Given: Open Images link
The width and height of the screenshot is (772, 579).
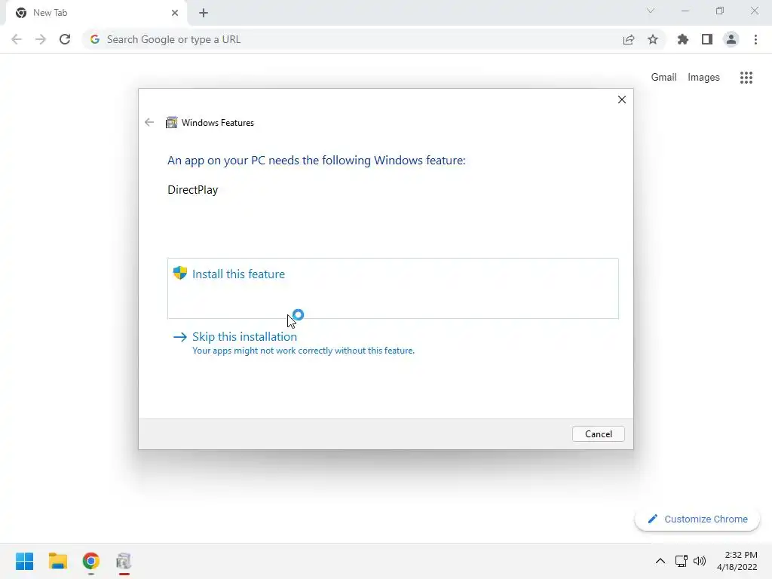Looking at the screenshot, I should (x=703, y=78).
